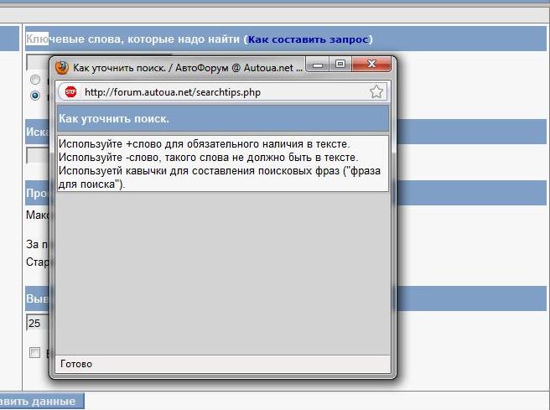Select the filled lower radio button
The width and height of the screenshot is (550, 410).
pos(35,96)
